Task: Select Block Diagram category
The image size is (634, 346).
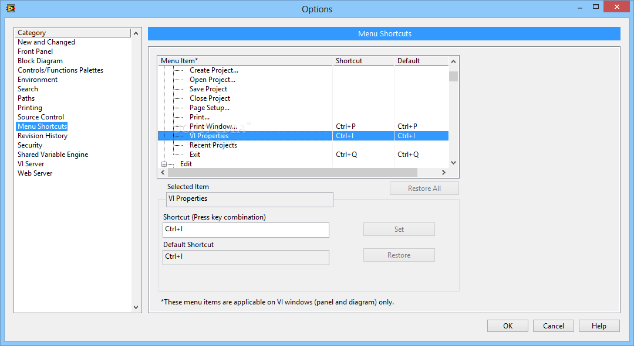Action: (40, 60)
